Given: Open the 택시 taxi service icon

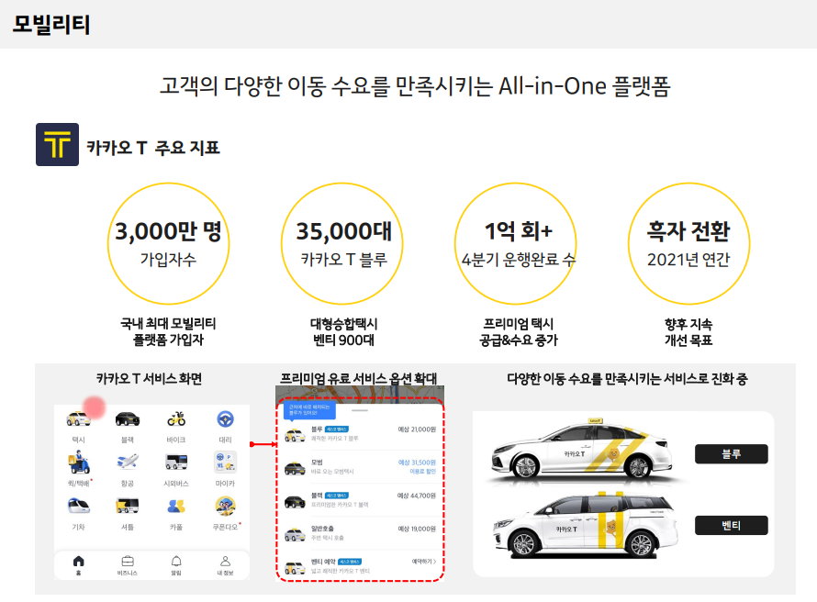Looking at the screenshot, I should (x=78, y=419).
